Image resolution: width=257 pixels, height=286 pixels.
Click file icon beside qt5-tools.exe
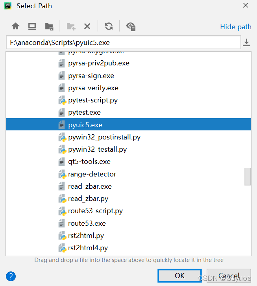(62, 162)
